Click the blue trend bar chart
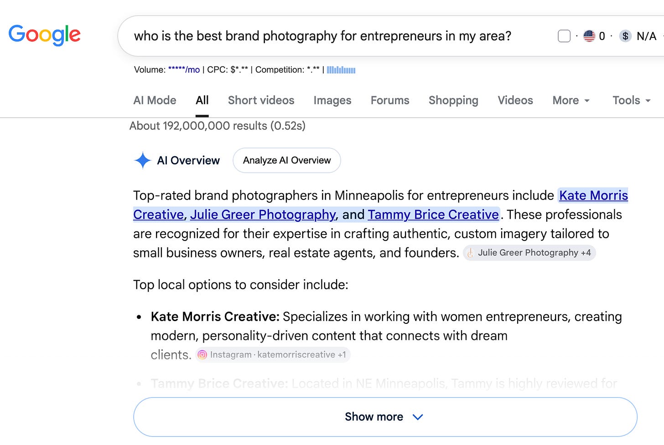Image resolution: width=664 pixels, height=445 pixels. coord(341,70)
